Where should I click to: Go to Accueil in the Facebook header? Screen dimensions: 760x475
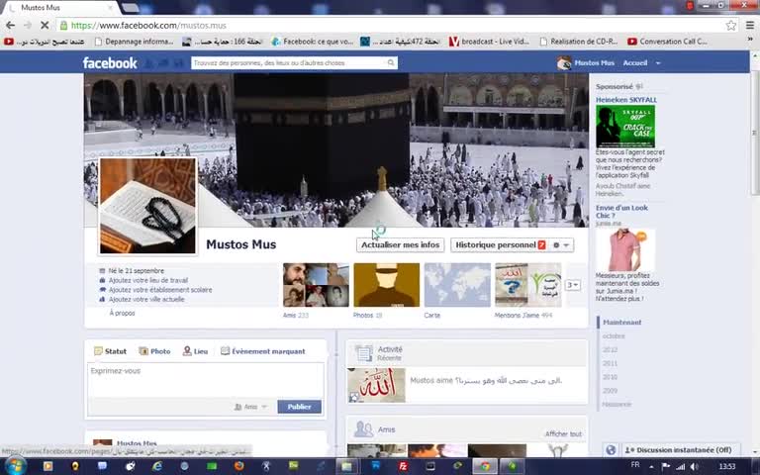pyautogui.click(x=635, y=63)
